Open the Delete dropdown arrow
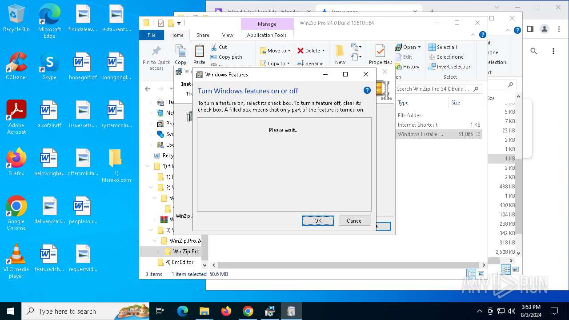The width and height of the screenshot is (569, 320). click(323, 51)
